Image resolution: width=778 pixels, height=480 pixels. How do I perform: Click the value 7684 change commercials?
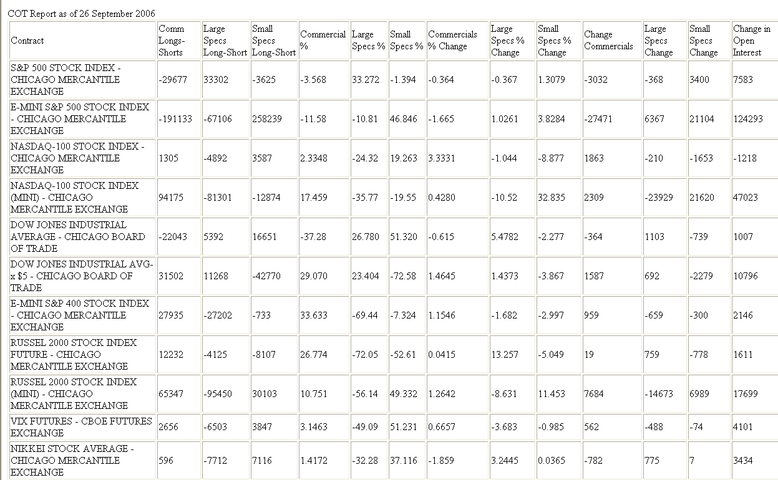595,394
